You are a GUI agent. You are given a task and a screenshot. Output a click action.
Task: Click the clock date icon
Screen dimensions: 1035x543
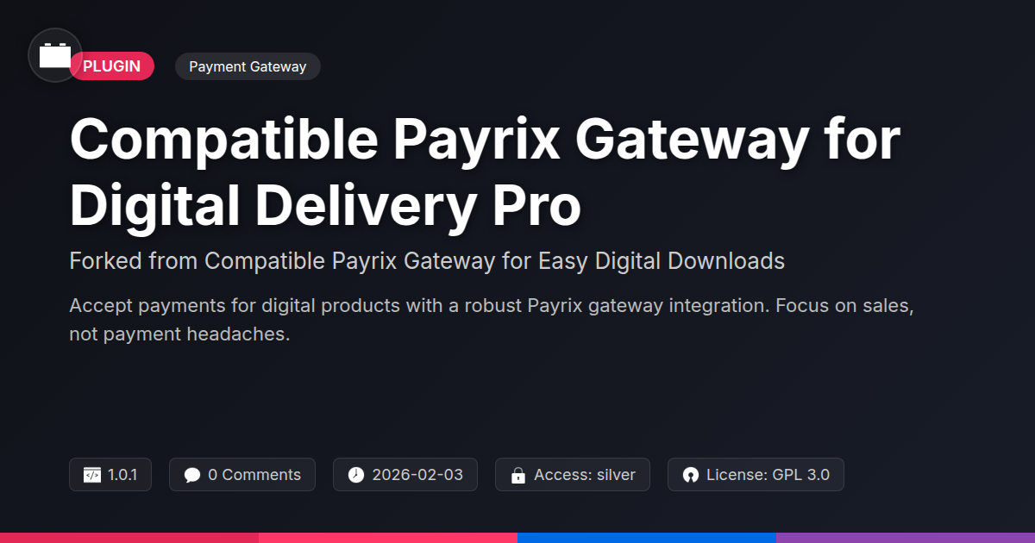(356, 475)
